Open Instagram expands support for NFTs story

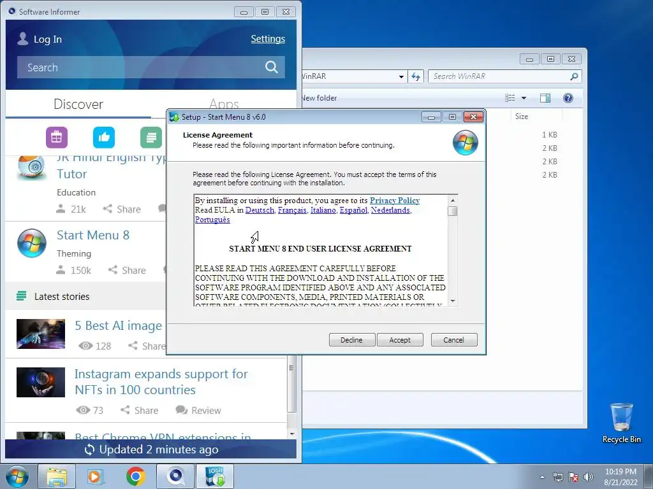point(161,382)
